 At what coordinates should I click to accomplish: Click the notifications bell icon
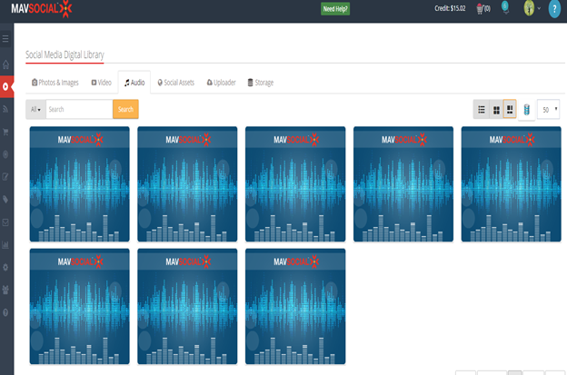[505, 8]
